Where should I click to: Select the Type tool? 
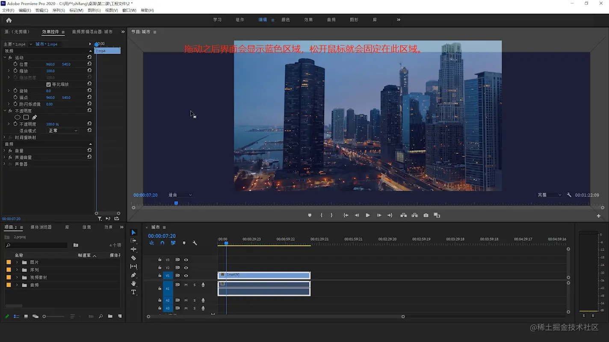coord(133,292)
